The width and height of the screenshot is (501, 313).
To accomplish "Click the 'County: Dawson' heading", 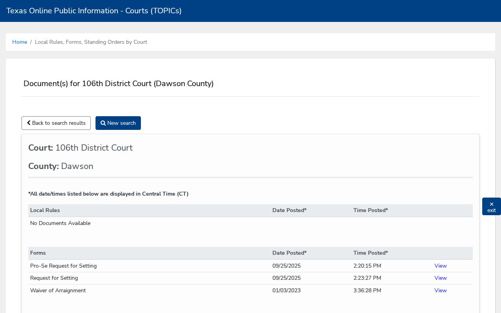I will click(x=61, y=166).
